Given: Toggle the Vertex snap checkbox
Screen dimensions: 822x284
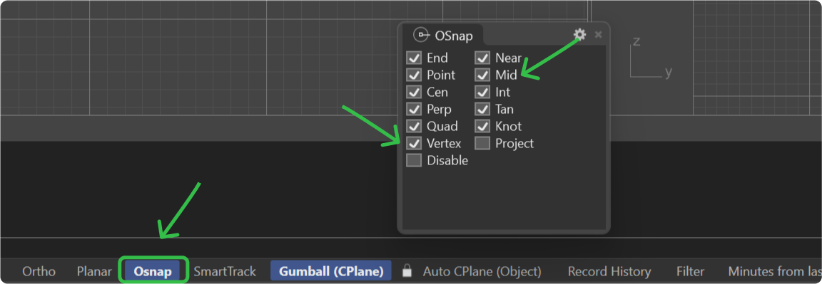Looking at the screenshot, I should [414, 143].
